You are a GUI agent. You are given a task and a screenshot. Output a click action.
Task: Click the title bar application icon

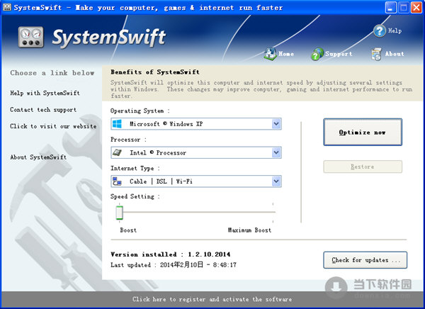pyautogui.click(x=7, y=7)
